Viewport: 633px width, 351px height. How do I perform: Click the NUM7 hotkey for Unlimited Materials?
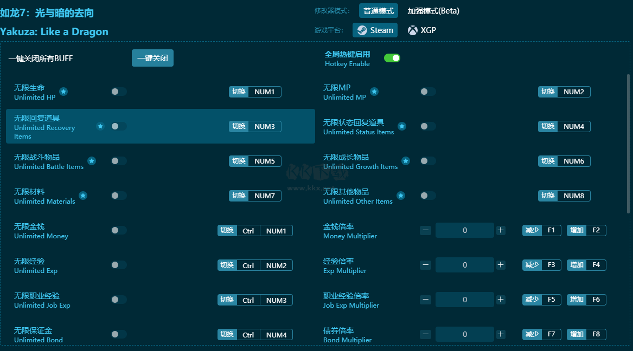pyautogui.click(x=255, y=196)
